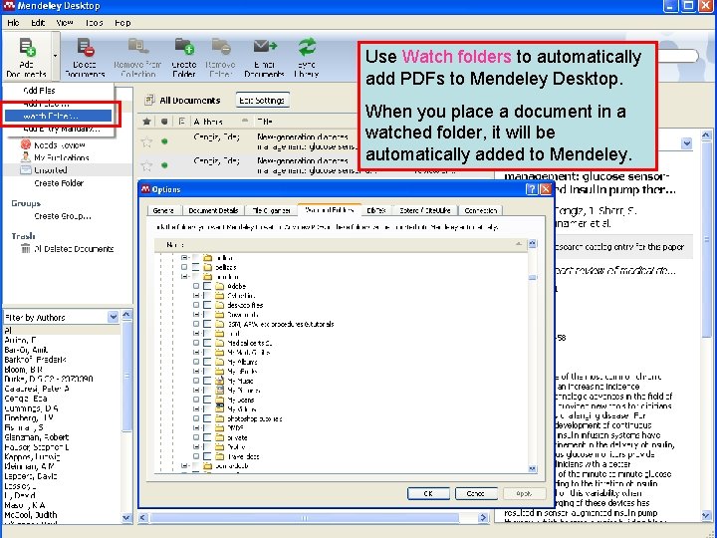Click the Travel docs folder icon
Screen dimensions: 717x538
coord(219,456)
